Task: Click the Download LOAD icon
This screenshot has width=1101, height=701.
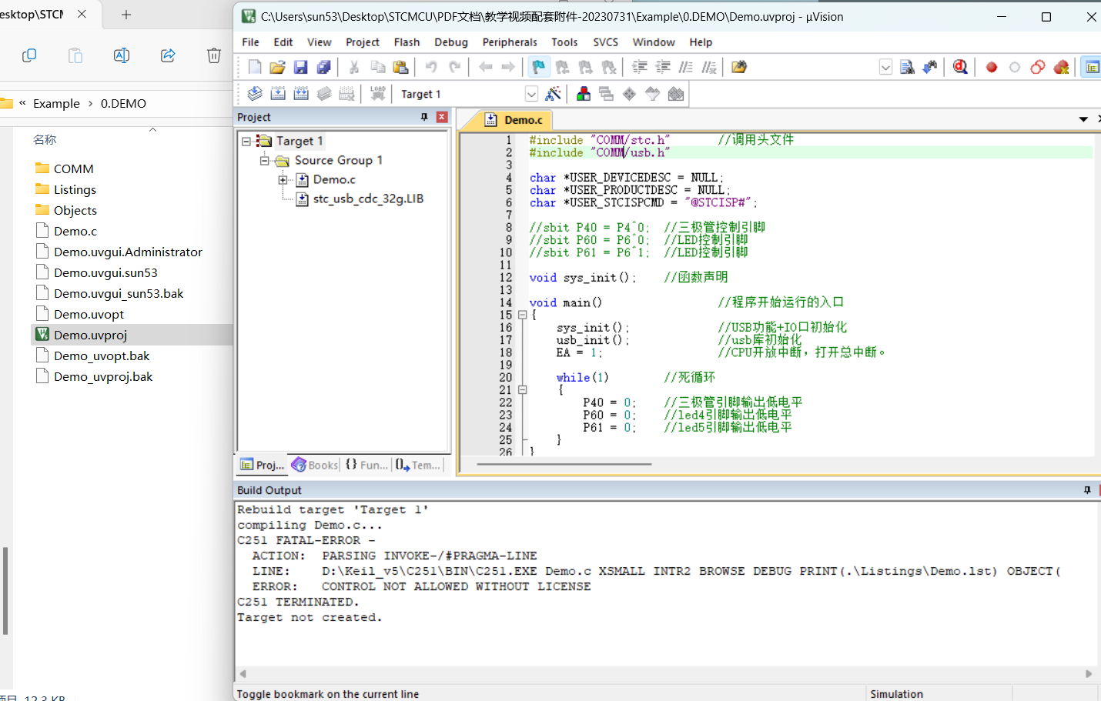Action: point(378,94)
